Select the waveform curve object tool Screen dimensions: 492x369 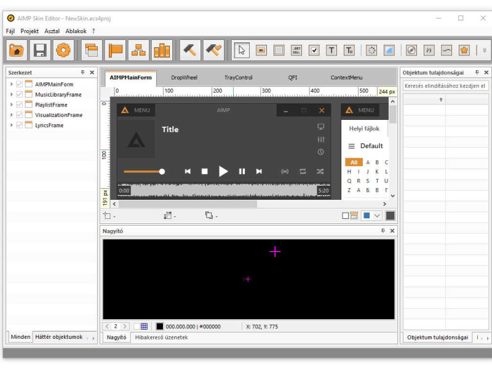click(x=446, y=50)
